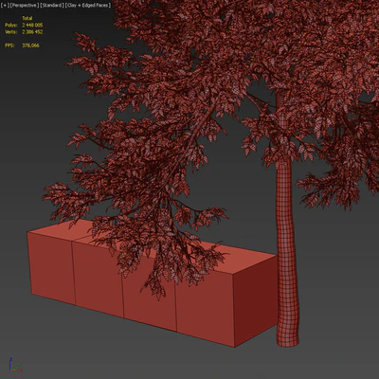This screenshot has width=379, height=379.
Task: Select the FPS value 378,066
Action: pos(31,45)
